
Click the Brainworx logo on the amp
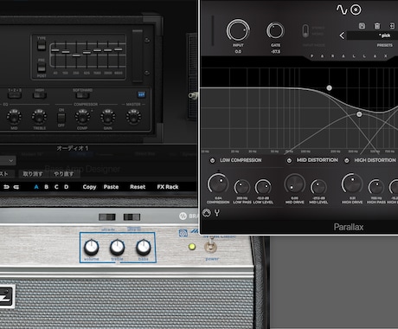pyautogui.click(x=183, y=216)
